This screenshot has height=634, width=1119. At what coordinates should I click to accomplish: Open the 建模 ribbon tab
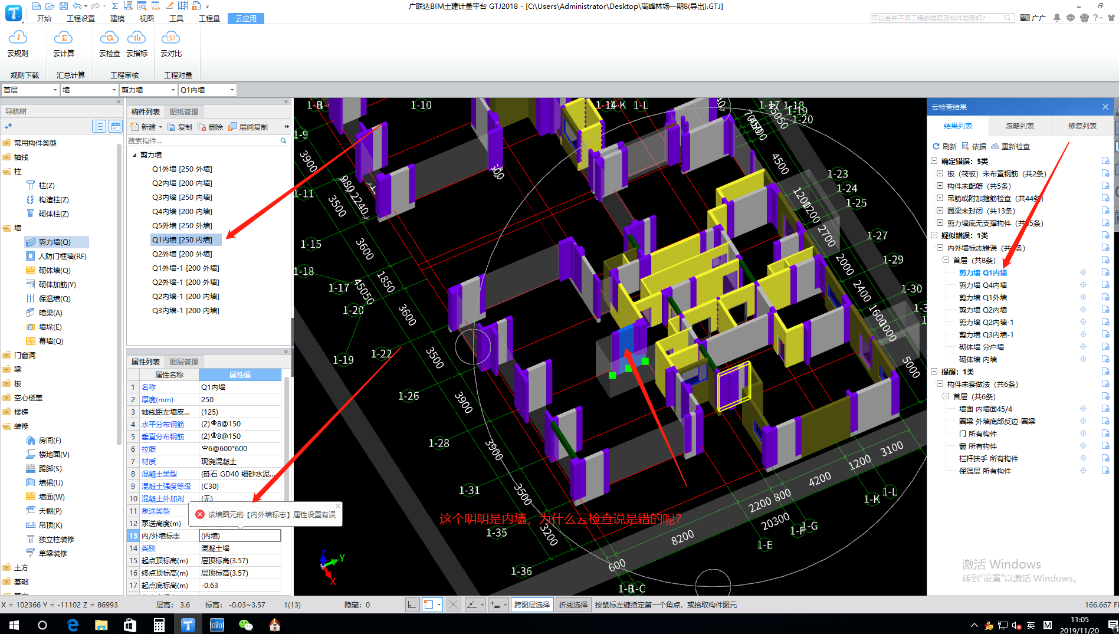pos(117,18)
